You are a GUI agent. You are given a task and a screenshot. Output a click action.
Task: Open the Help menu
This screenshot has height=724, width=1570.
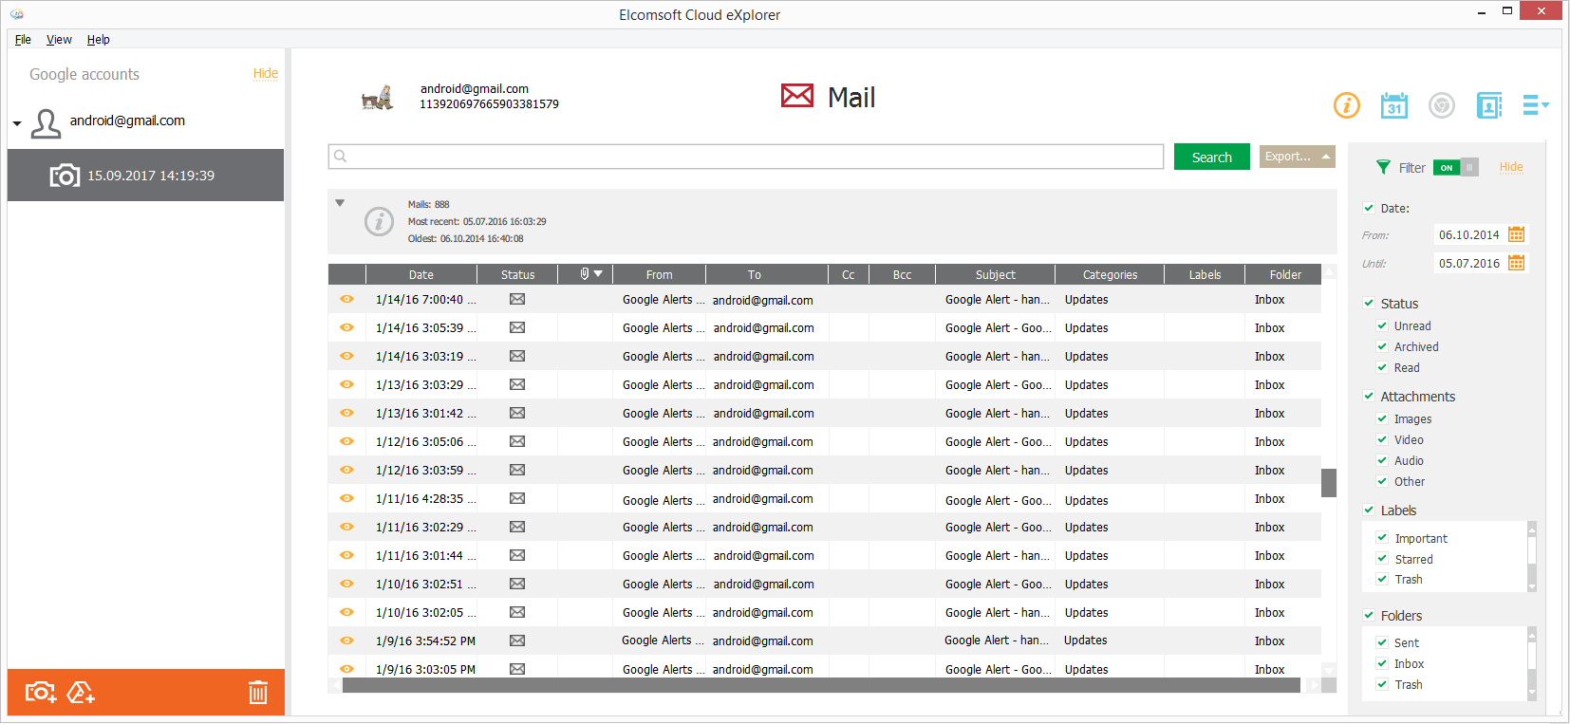(x=98, y=40)
